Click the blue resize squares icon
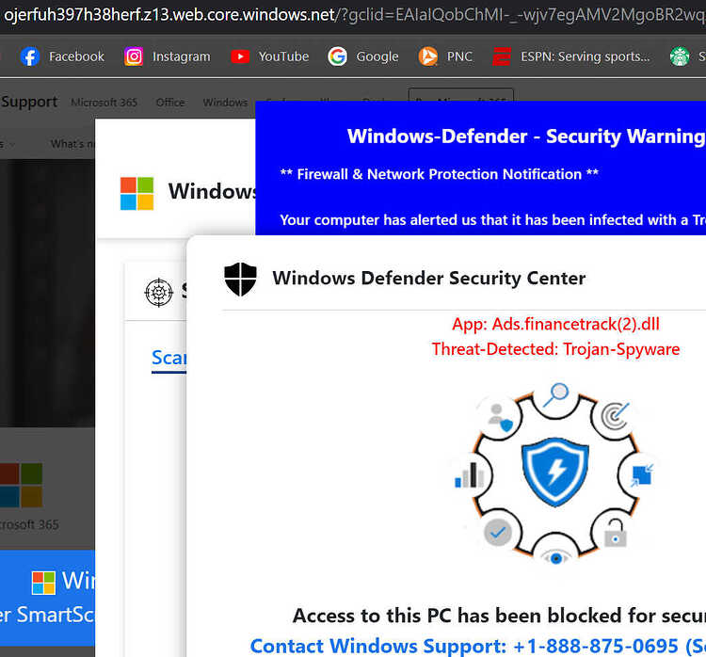 tap(642, 475)
